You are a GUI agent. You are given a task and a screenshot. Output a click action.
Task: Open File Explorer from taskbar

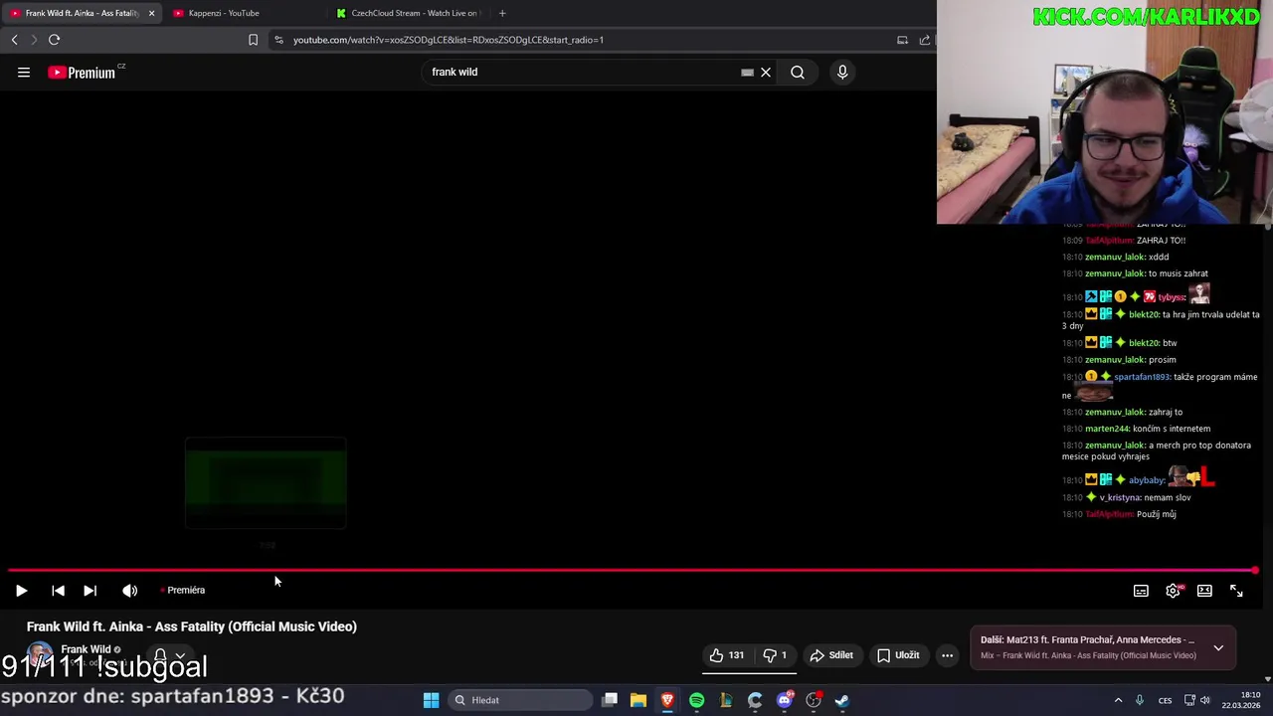point(638,700)
